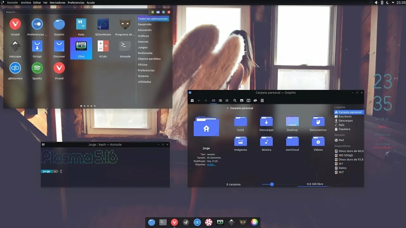Open qBittorrent from the launcher grid
Viewport: 406px width, 228px height.
coord(15,71)
